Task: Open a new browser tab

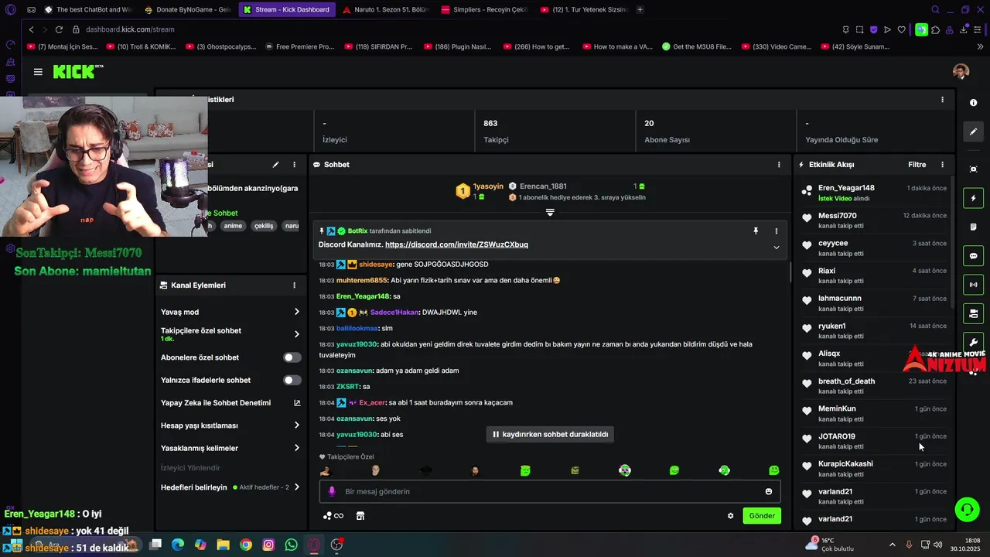Action: click(640, 9)
